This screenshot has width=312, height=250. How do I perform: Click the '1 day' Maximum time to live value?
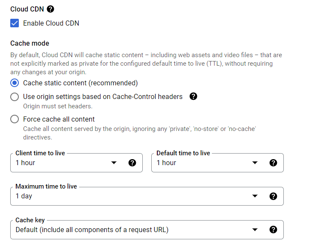click(x=24, y=196)
